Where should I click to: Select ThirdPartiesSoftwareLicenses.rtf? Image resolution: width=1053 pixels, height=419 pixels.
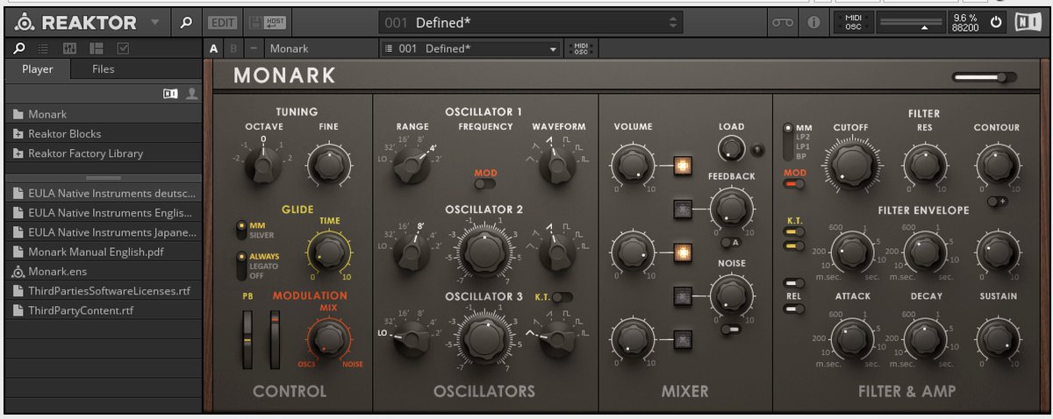[x=103, y=290]
